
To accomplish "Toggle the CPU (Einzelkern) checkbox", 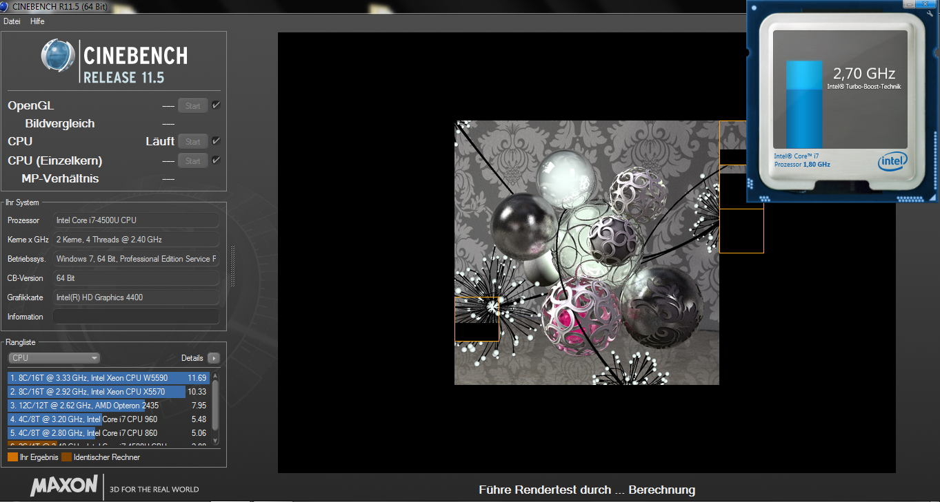I will click(x=216, y=160).
